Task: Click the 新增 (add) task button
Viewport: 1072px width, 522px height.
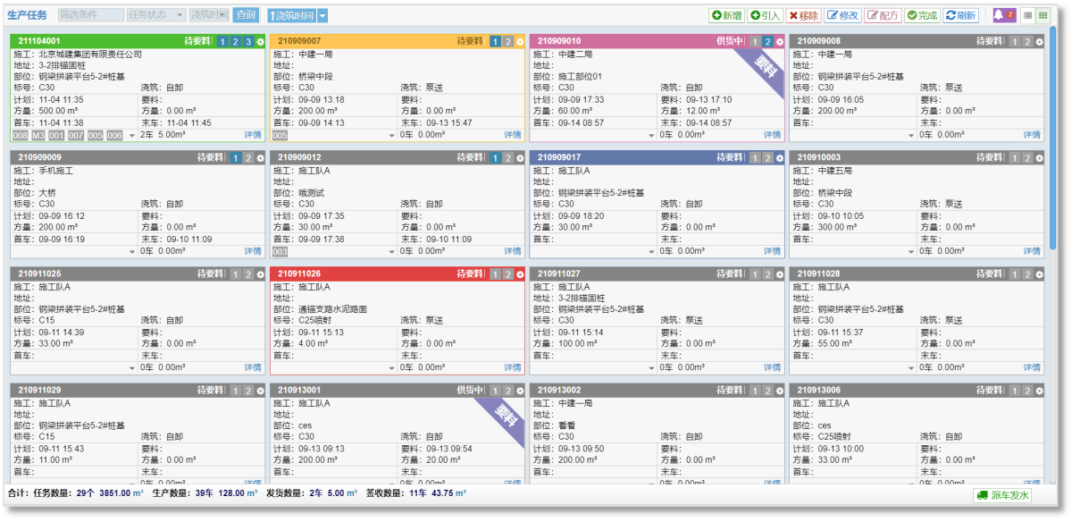Action: (726, 15)
